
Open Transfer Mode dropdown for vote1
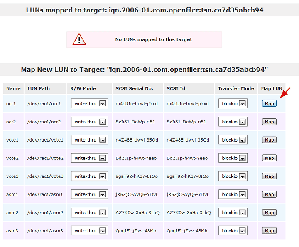233,140
